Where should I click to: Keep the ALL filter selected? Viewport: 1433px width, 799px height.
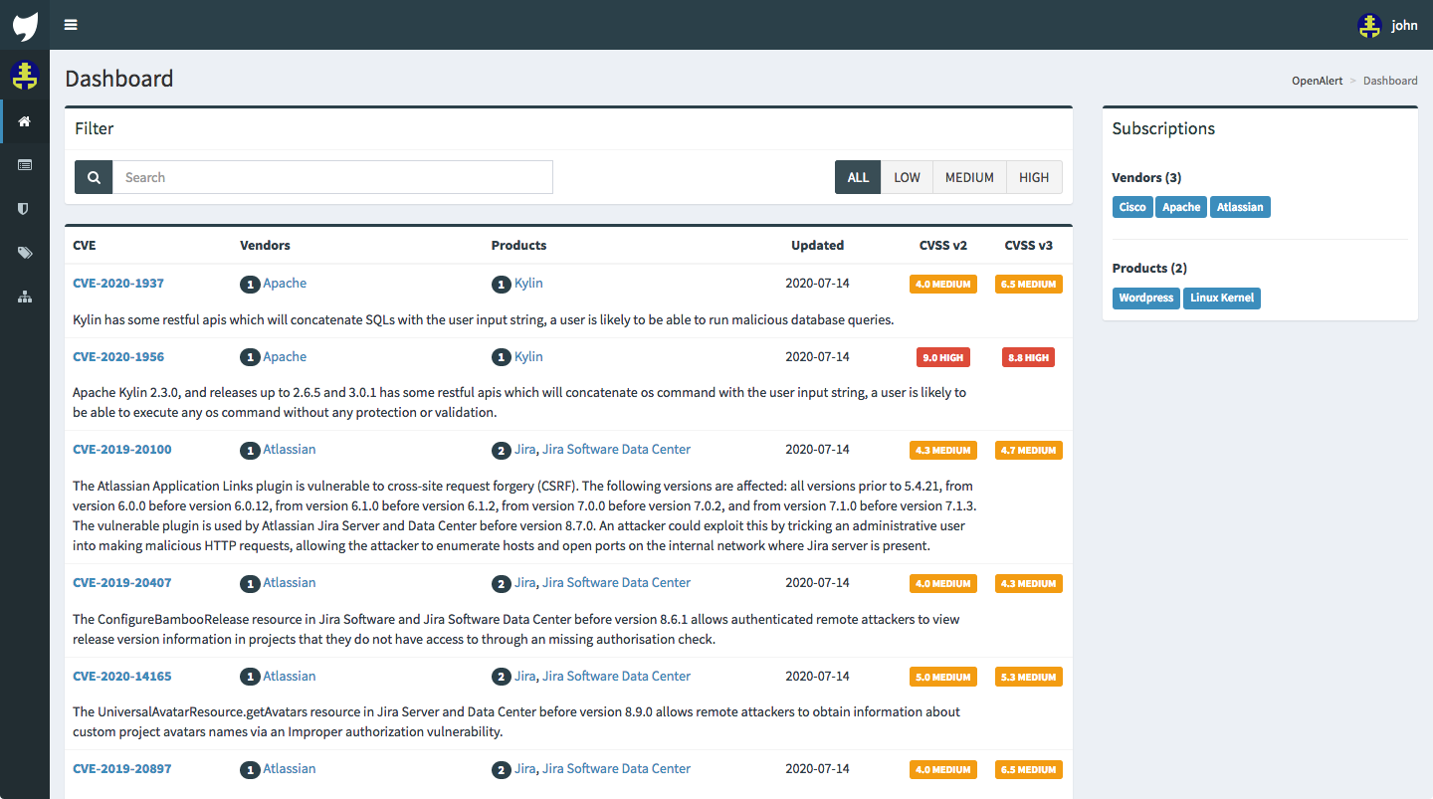pos(857,176)
